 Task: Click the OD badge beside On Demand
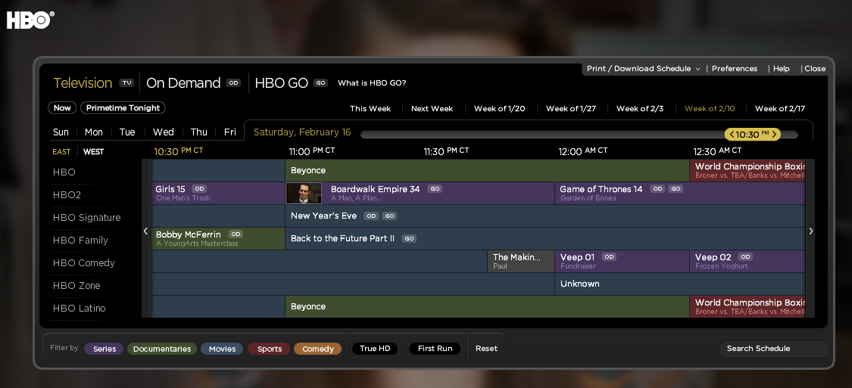pyautogui.click(x=234, y=83)
